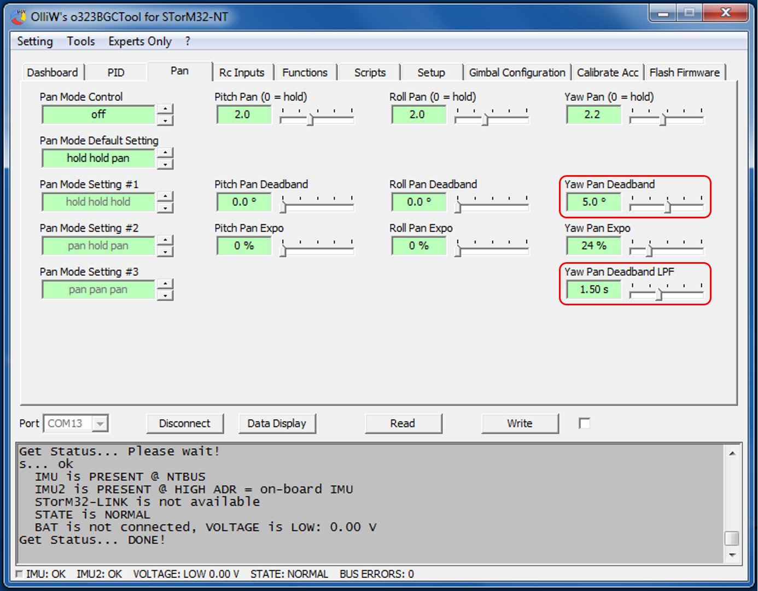Image resolution: width=758 pixels, height=591 pixels.
Task: Click the Yaw Pan Deadband slider
Action: pyautogui.click(x=666, y=206)
